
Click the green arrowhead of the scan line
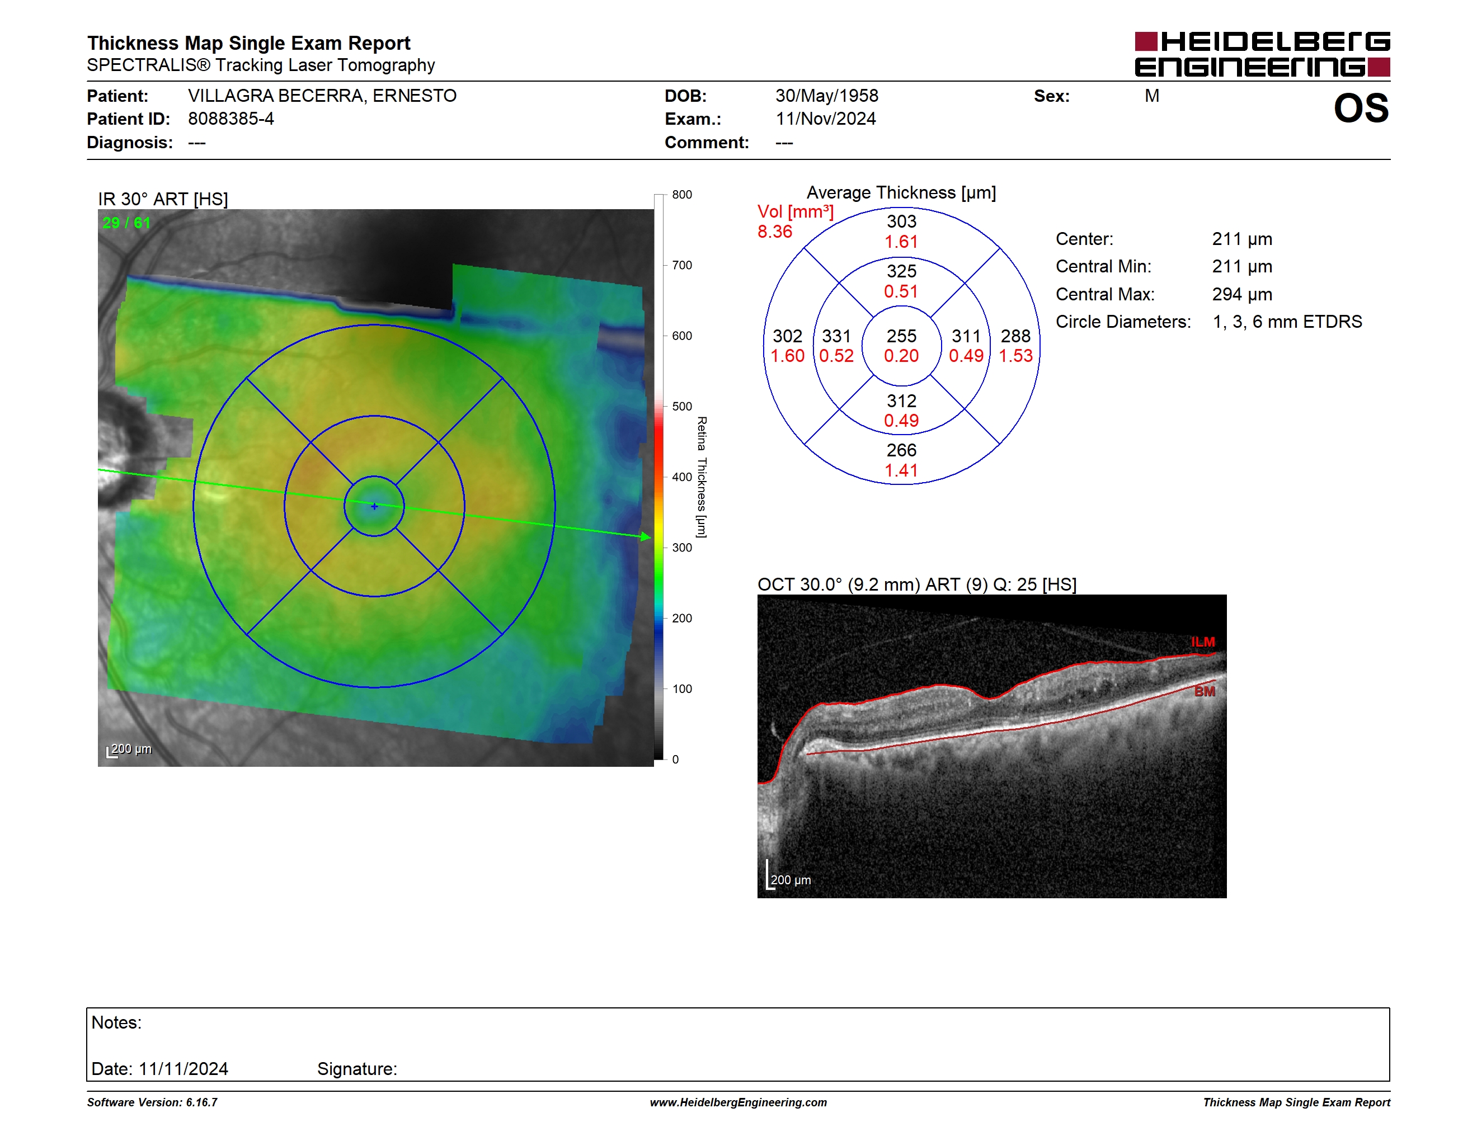point(646,537)
